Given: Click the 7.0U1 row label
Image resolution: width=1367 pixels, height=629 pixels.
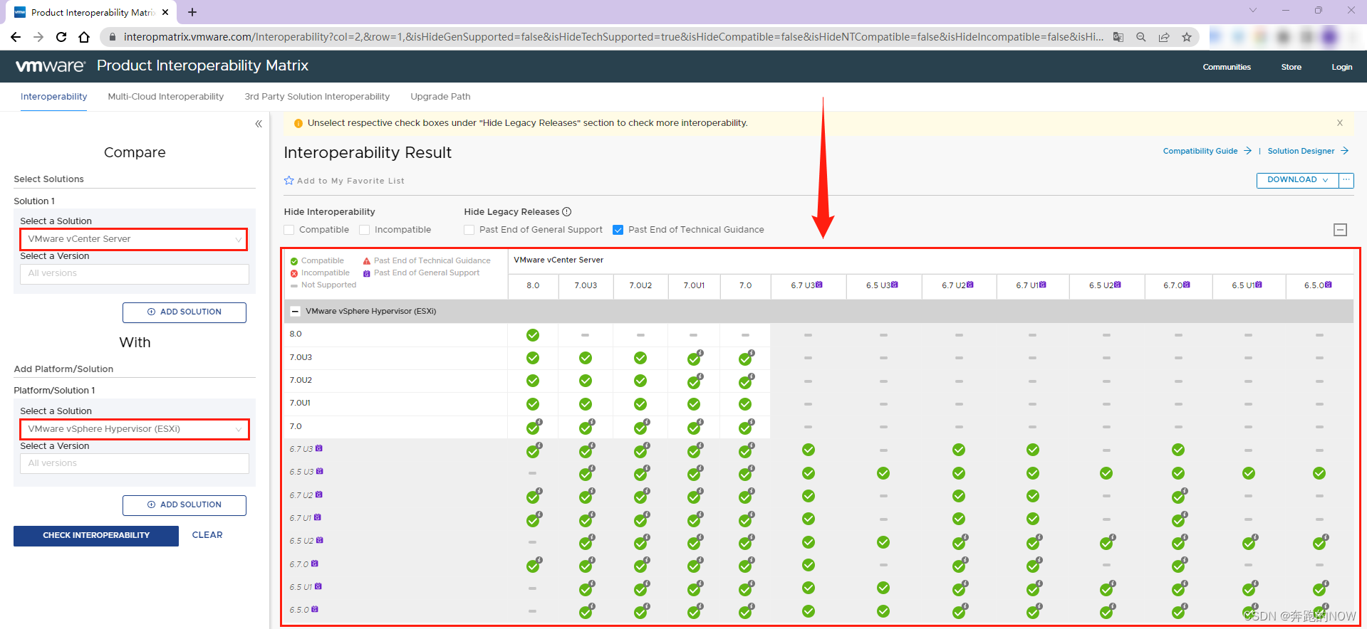Looking at the screenshot, I should pos(300,403).
